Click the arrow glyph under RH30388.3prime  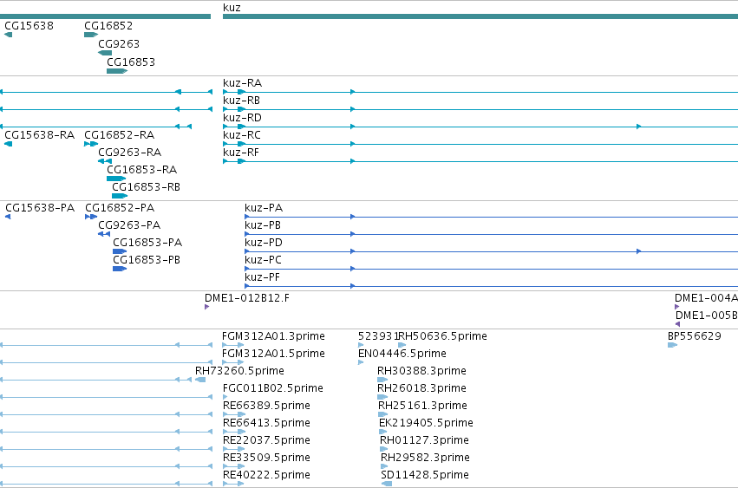coord(382,380)
